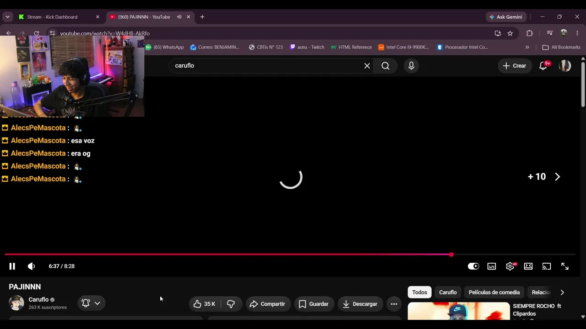Visit the Caruflo channel name link
This screenshot has width=586, height=329.
tap(38, 300)
